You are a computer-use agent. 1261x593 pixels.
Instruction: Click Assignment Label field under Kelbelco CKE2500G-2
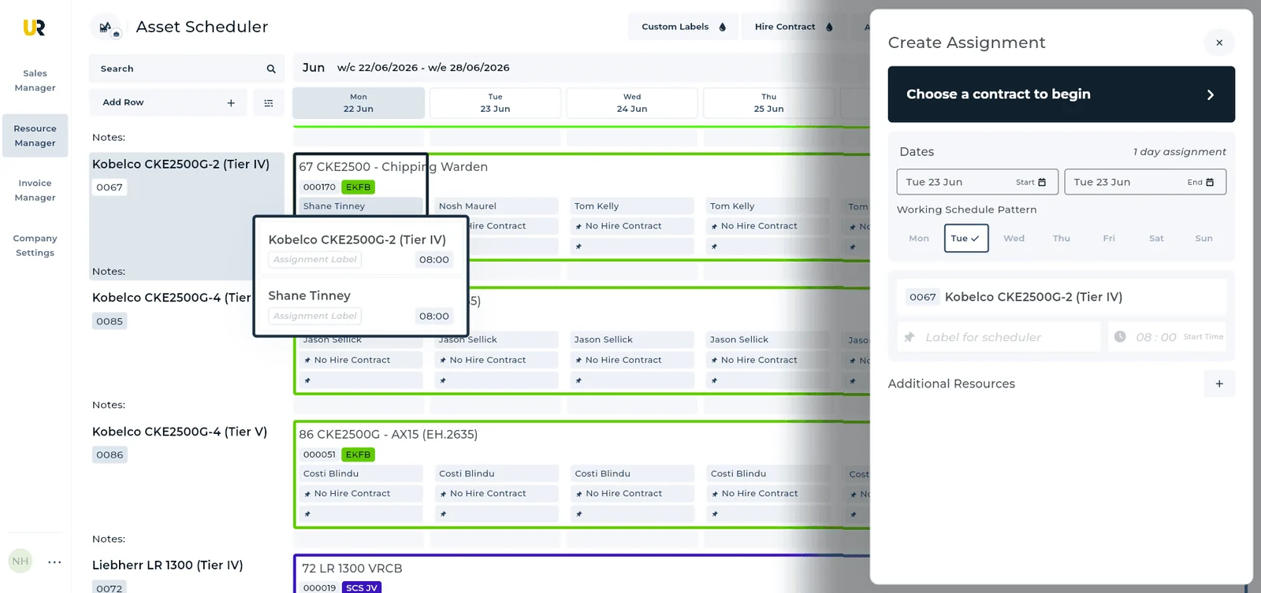315,260
